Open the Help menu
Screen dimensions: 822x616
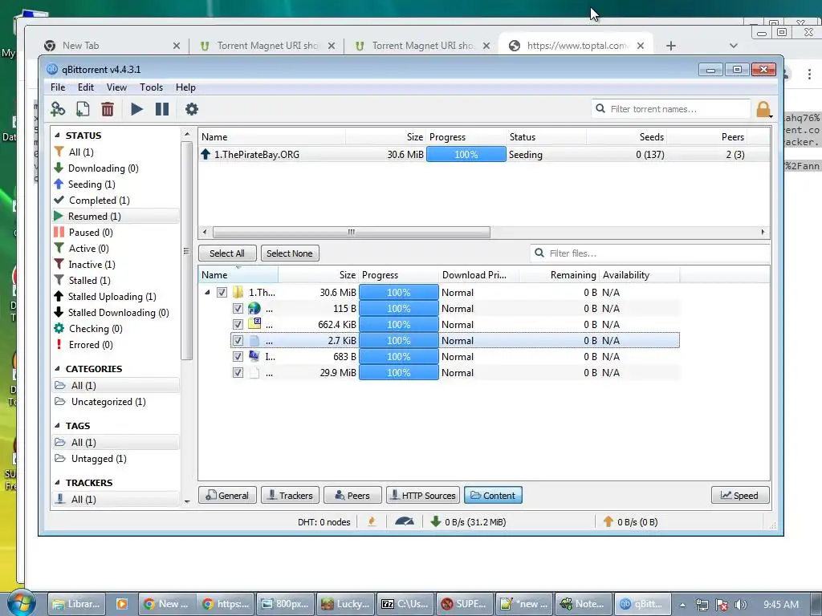click(x=185, y=87)
